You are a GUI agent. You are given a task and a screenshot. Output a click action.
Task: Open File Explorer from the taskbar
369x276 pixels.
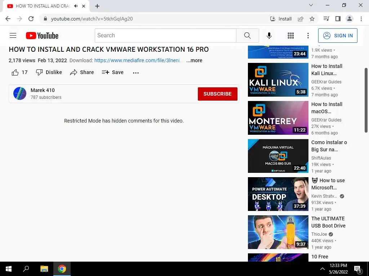click(x=44, y=269)
